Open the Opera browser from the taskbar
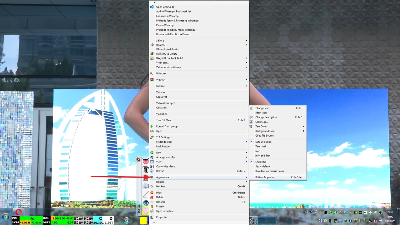The image size is (400, 225). coord(18,212)
